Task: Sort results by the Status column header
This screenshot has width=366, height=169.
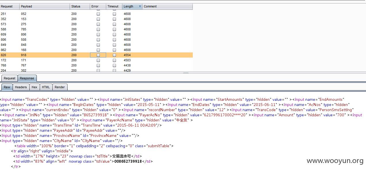Action: coord(80,6)
